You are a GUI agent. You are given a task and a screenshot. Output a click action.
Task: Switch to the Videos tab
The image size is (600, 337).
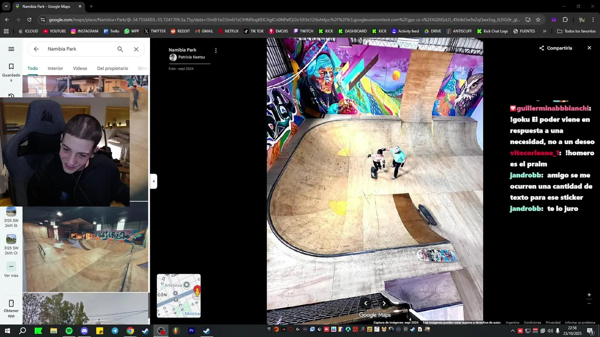(x=80, y=68)
